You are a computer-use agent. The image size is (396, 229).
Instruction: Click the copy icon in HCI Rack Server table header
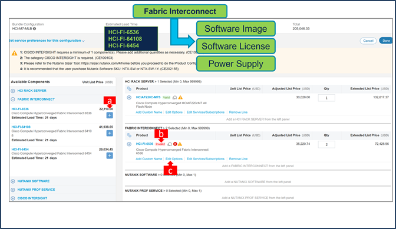[129, 89]
